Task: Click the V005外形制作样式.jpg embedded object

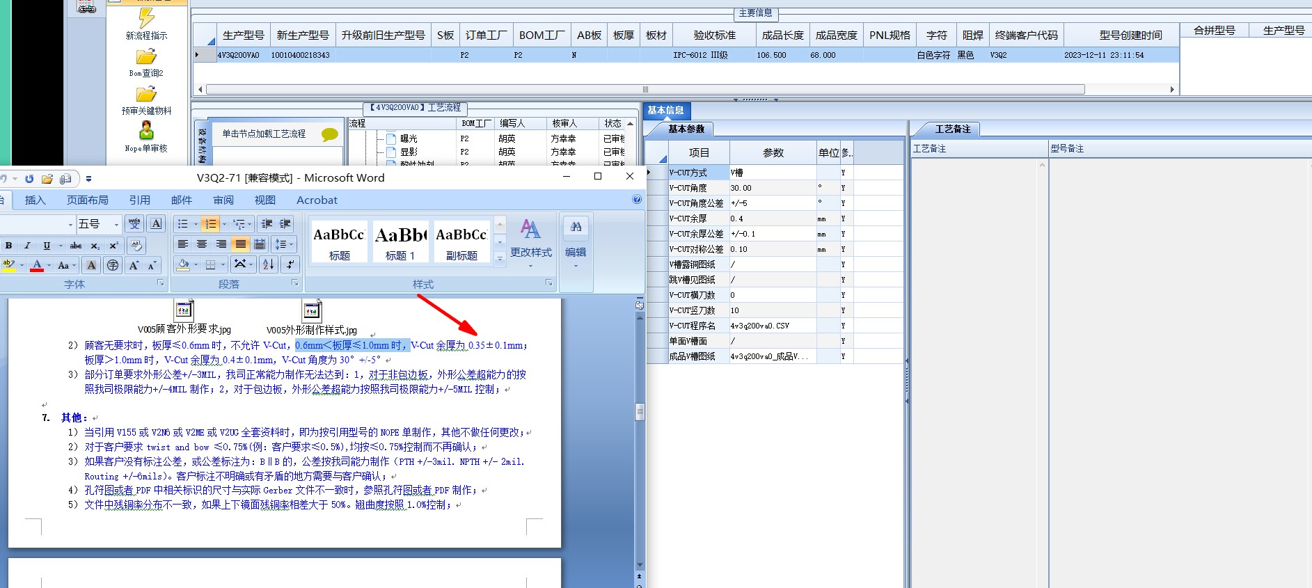Action: tap(312, 318)
